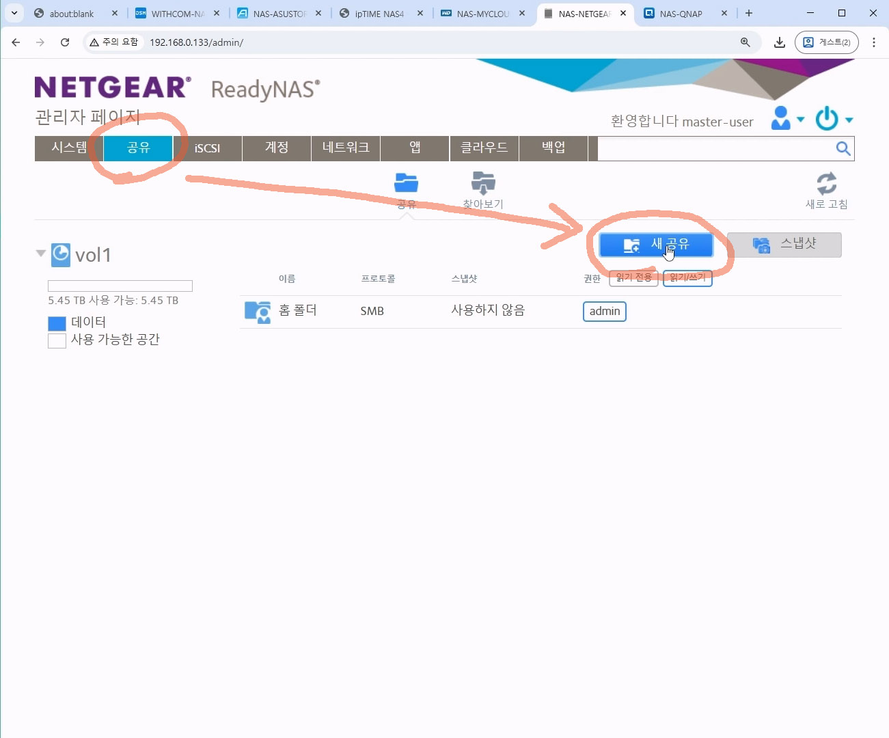Viewport: 889px width, 738px height.
Task: Click the blue data (데이터) legend swatch
Action: point(57,323)
